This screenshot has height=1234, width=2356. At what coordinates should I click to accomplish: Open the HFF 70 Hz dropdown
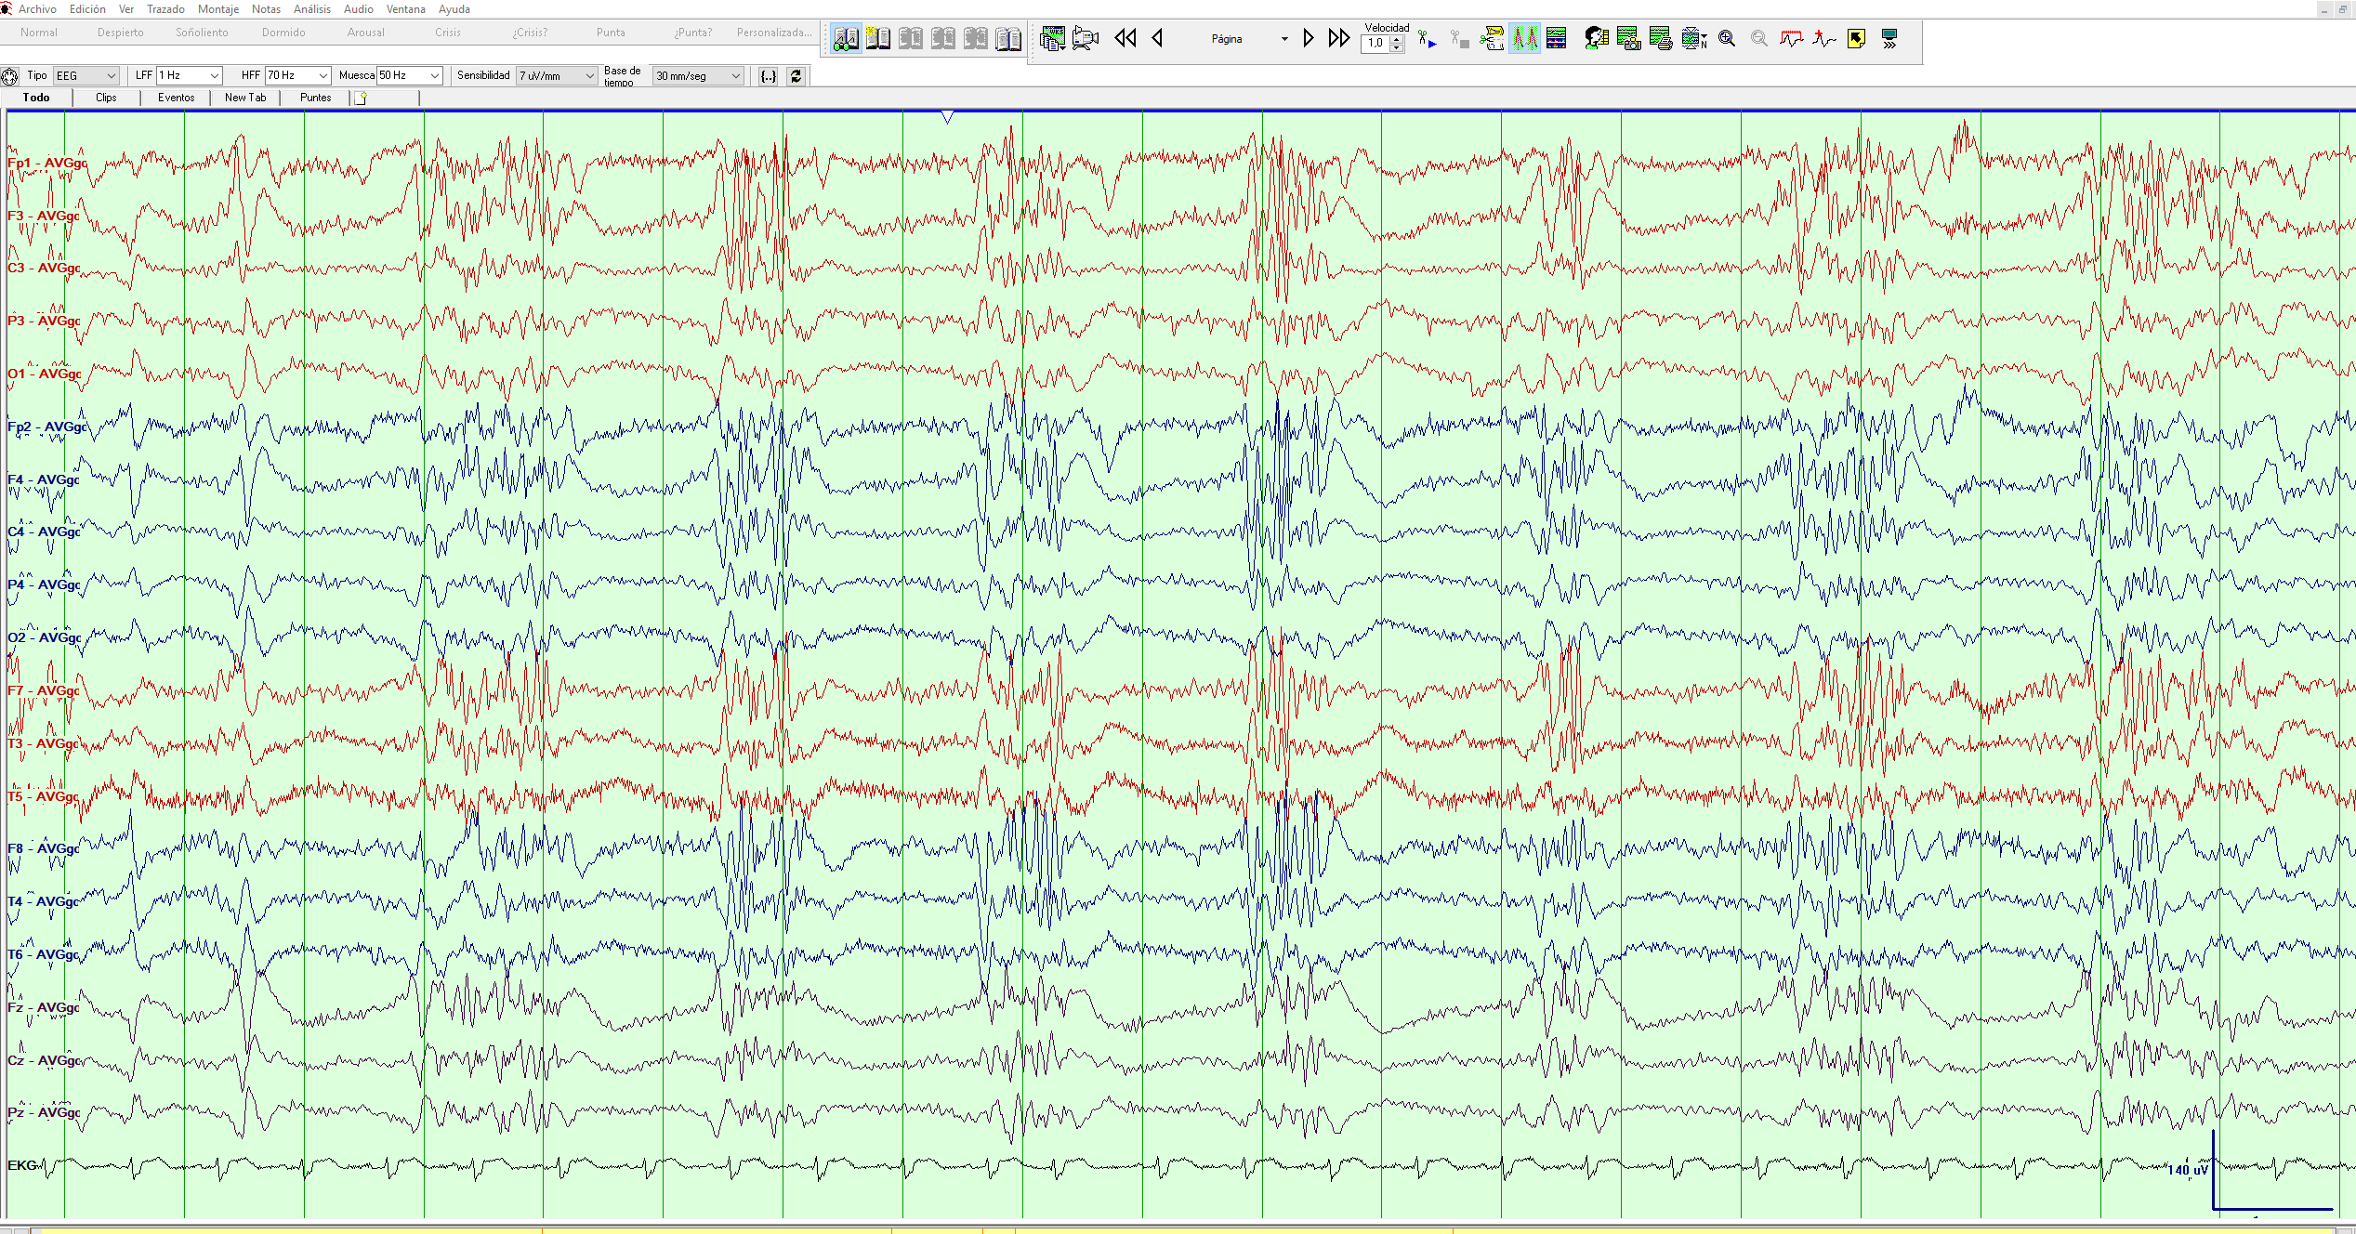pyautogui.click(x=298, y=76)
